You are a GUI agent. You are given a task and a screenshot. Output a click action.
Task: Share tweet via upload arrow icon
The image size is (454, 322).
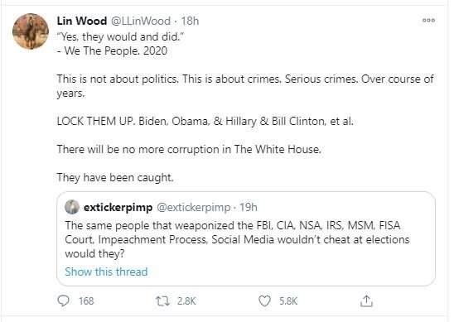click(366, 300)
